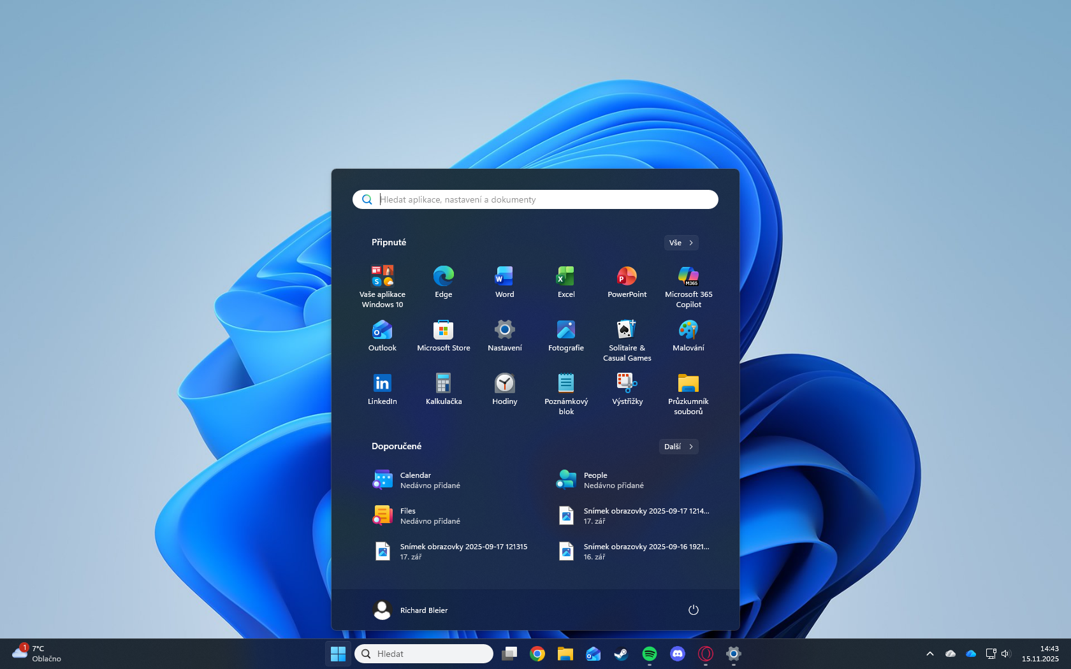Open PowerPoint
This screenshot has width=1071, height=669.
point(627,280)
